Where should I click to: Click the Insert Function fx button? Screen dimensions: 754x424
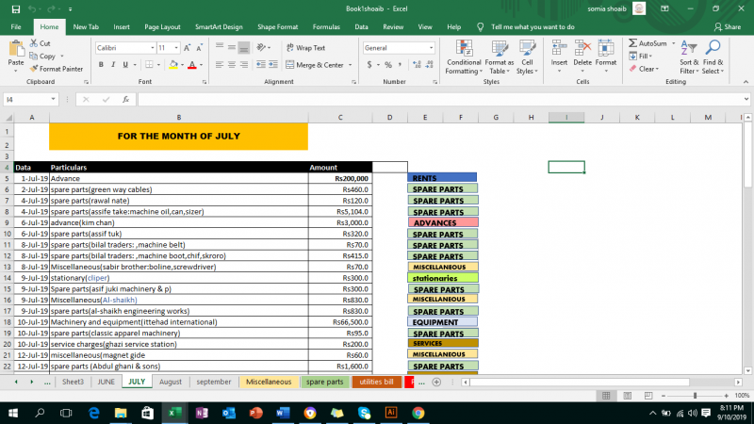(x=125, y=99)
